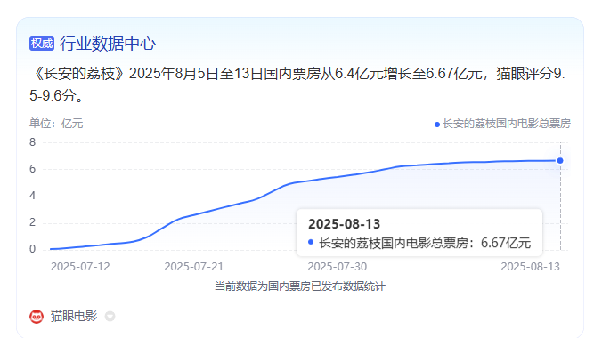The image size is (602, 338).
Task: Click the y-axis value 0 label
Action: coord(33,249)
